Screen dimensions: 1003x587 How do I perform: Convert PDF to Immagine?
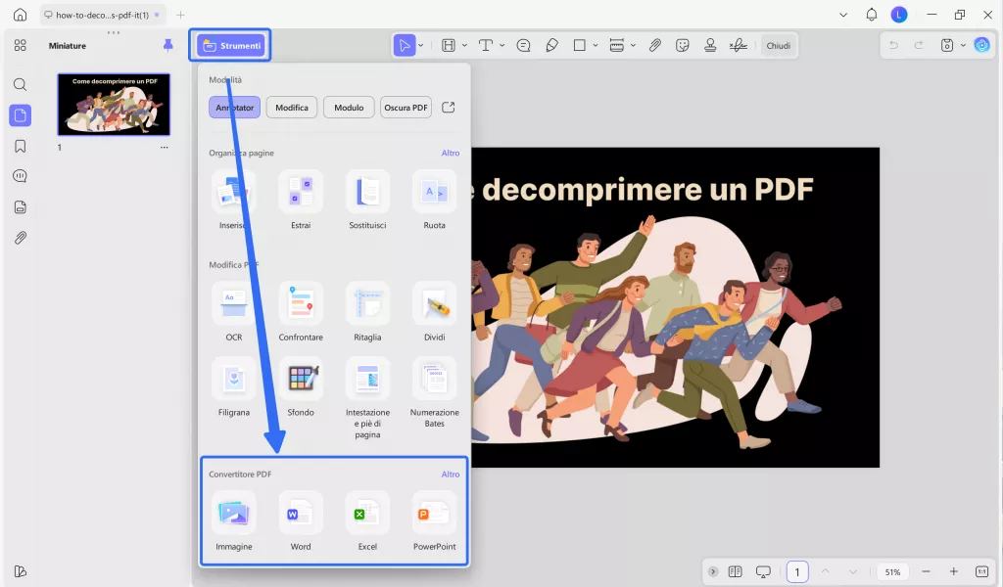tap(233, 521)
